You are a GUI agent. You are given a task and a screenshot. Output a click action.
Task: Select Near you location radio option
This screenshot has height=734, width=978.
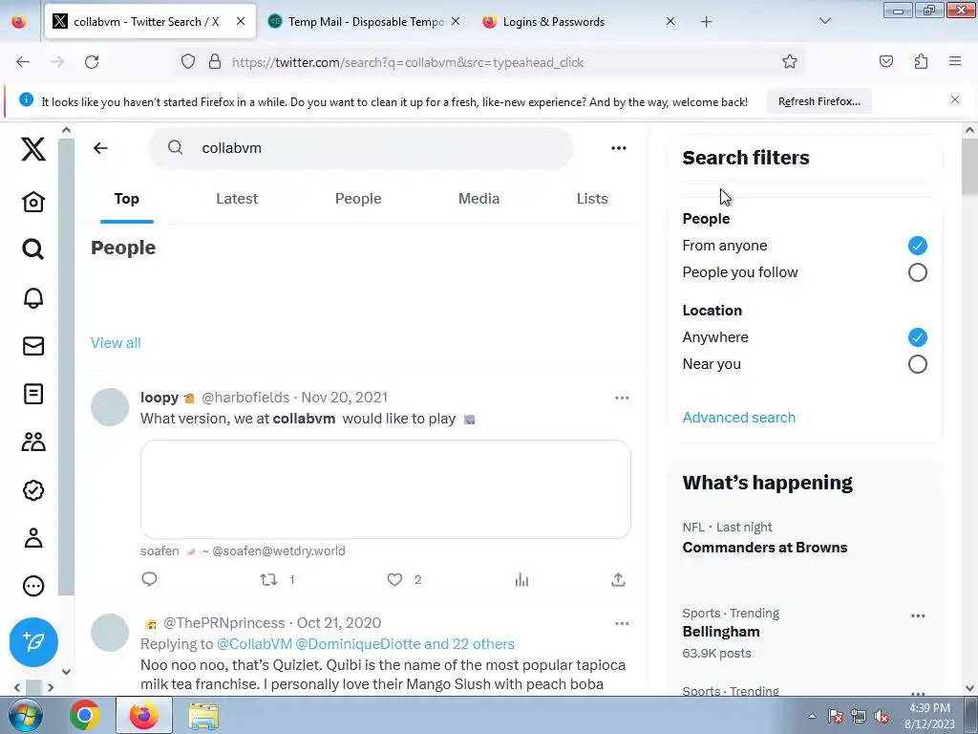[918, 364]
